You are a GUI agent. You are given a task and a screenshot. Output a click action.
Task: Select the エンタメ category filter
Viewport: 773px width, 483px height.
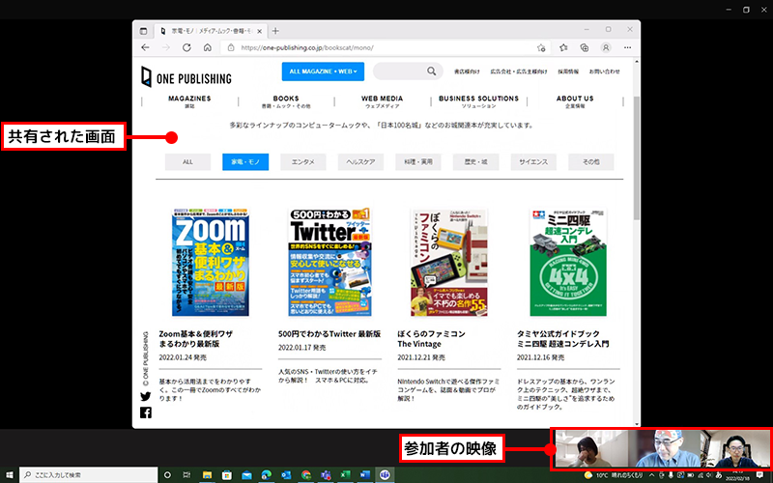click(303, 161)
